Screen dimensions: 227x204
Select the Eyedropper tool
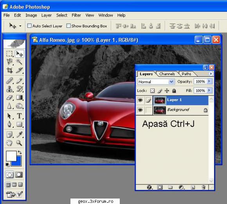(x=19, y=135)
